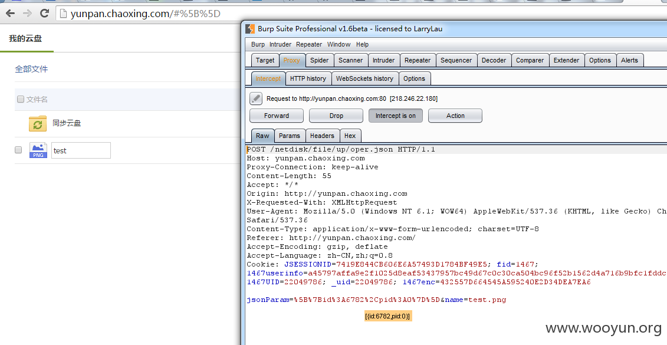Viewport: 667px width, 345px height.
Task: Click the X-Requested-With: XMLHttpRequest line
Action: pos(322,202)
